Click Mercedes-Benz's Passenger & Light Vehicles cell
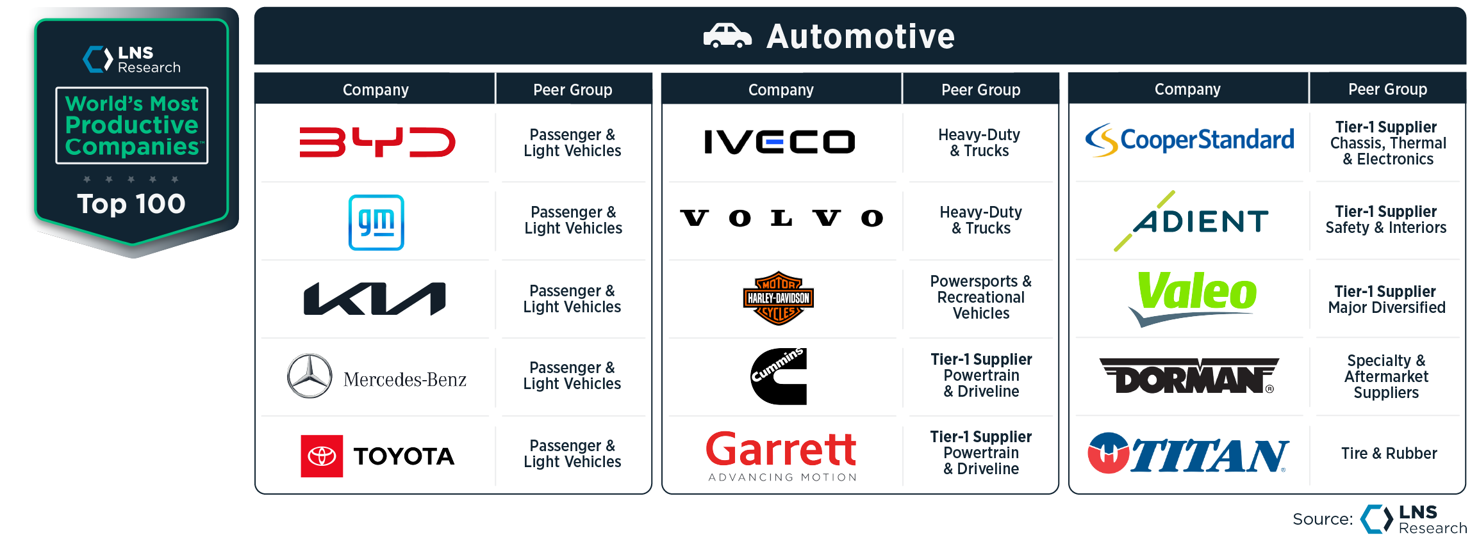This screenshot has width=1479, height=558. (x=572, y=376)
